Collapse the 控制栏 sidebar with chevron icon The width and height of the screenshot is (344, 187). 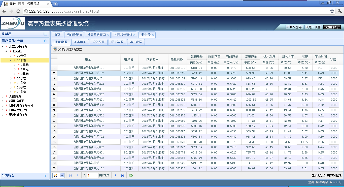[x=45, y=34]
